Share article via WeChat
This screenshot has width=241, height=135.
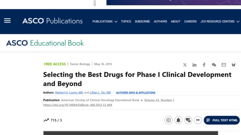(x=214, y=65)
